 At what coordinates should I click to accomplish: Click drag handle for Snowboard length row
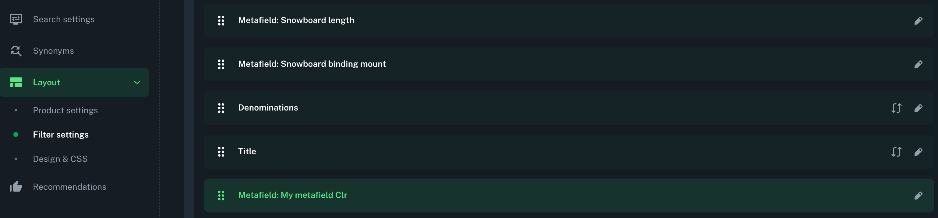pos(221,21)
